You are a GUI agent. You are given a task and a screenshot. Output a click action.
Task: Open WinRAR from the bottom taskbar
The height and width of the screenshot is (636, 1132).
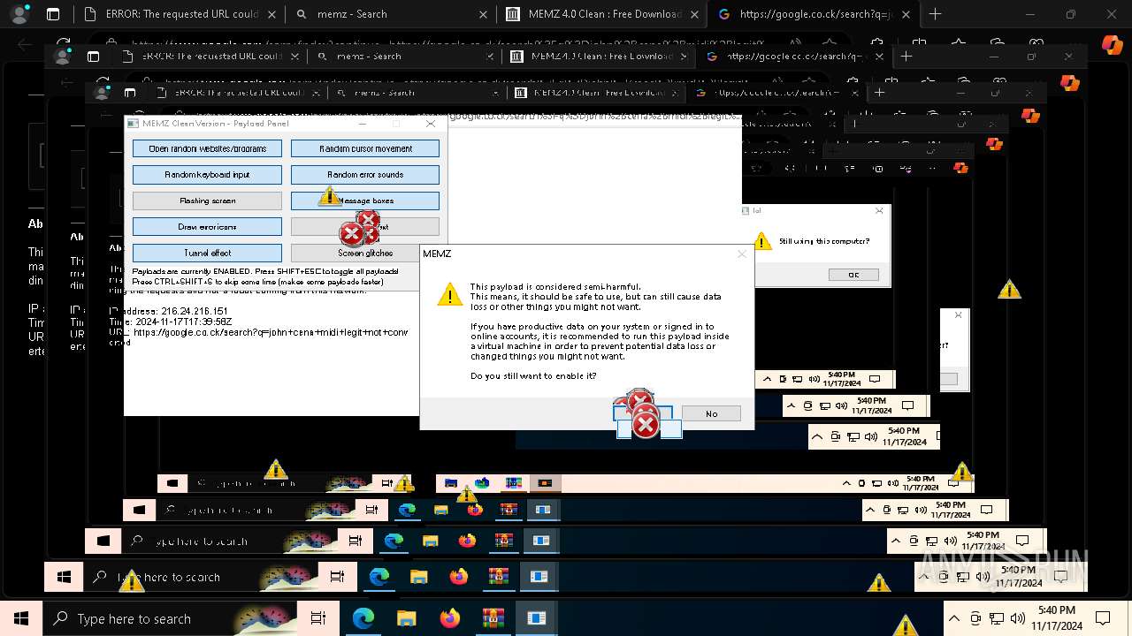(x=493, y=618)
